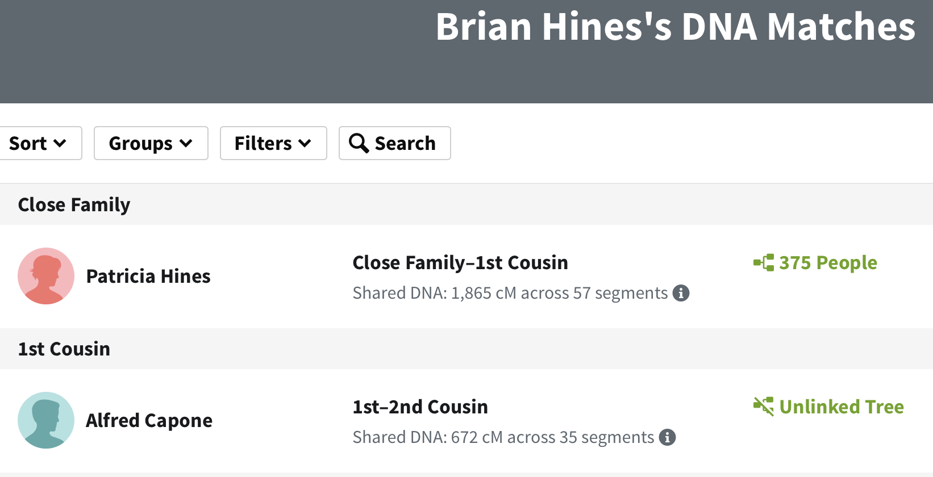Open Alfred Capone's match name link
933x477 pixels.
point(149,420)
